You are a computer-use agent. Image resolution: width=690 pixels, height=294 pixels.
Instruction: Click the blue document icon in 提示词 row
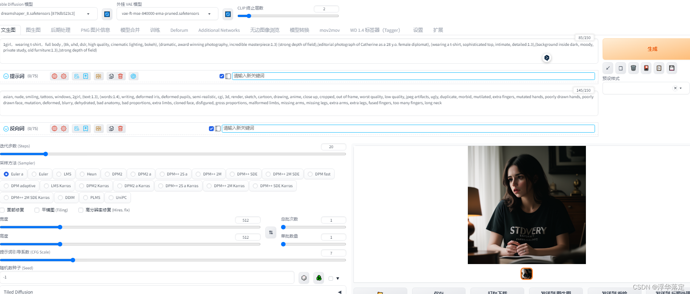[77, 76]
